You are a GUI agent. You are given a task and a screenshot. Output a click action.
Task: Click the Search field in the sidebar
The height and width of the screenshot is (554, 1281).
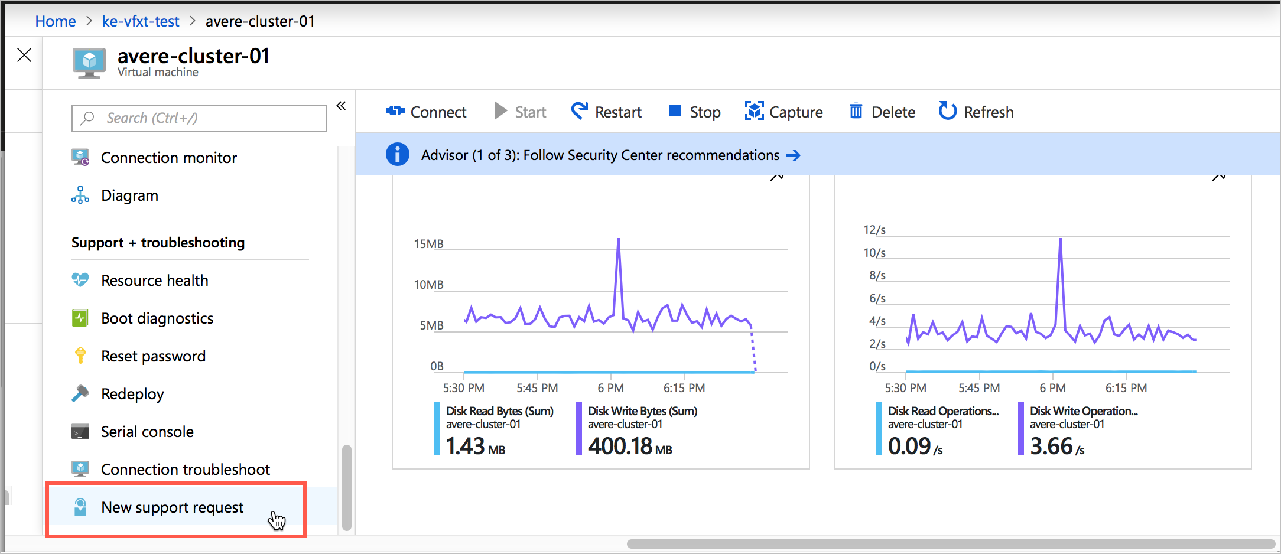tap(199, 118)
